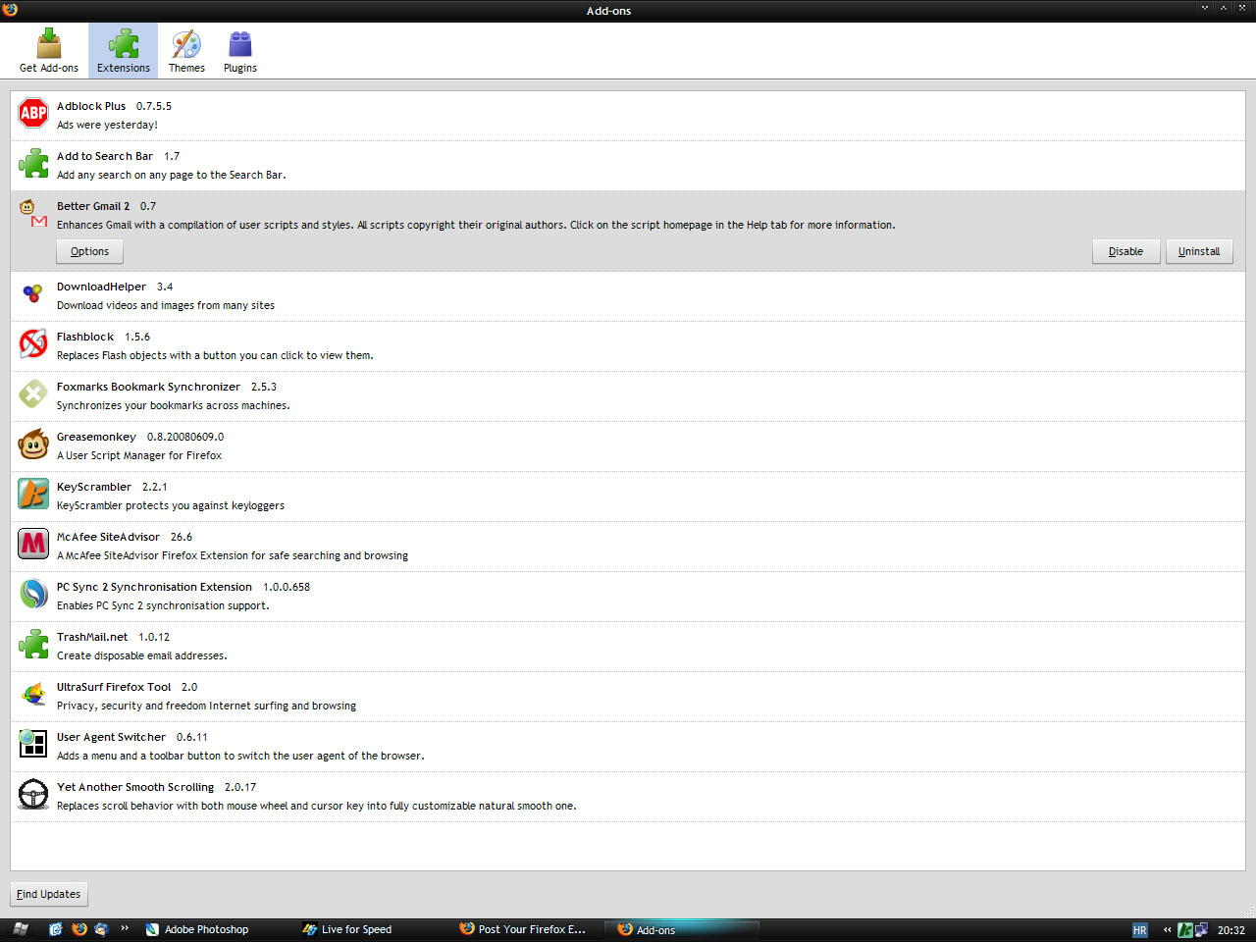Click the Add-ons taskbar button
The height and width of the screenshot is (942, 1256).
[681, 929]
